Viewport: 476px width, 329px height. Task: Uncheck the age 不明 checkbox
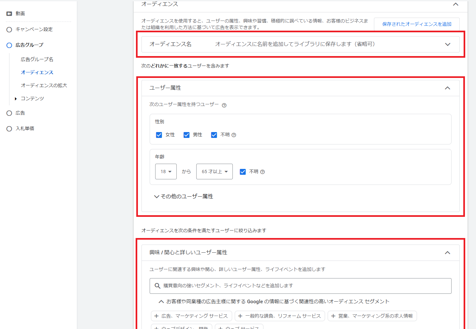click(243, 172)
